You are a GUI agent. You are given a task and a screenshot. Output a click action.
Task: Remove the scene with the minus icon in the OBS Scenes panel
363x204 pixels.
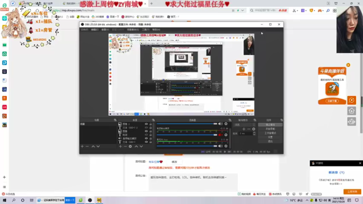pyautogui.click(x=87, y=146)
